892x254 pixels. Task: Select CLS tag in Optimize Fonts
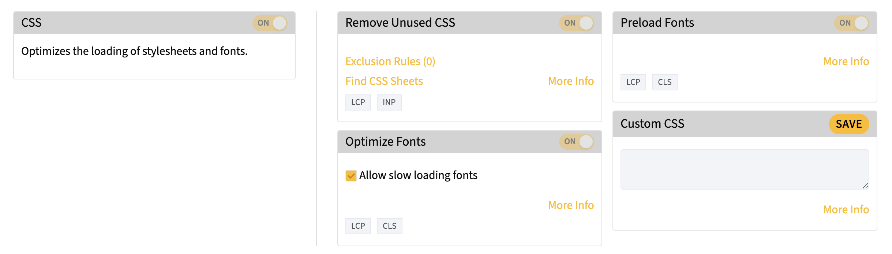point(390,226)
